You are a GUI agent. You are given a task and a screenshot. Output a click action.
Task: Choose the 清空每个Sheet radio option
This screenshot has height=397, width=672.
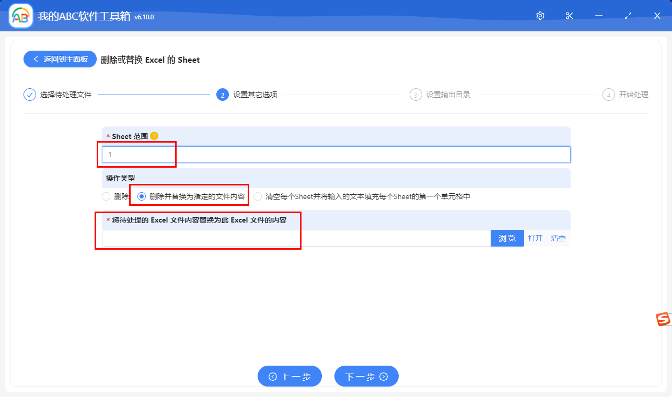(257, 196)
